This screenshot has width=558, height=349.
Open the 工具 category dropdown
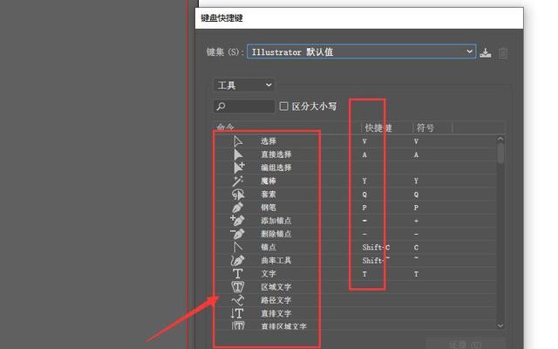tap(244, 86)
